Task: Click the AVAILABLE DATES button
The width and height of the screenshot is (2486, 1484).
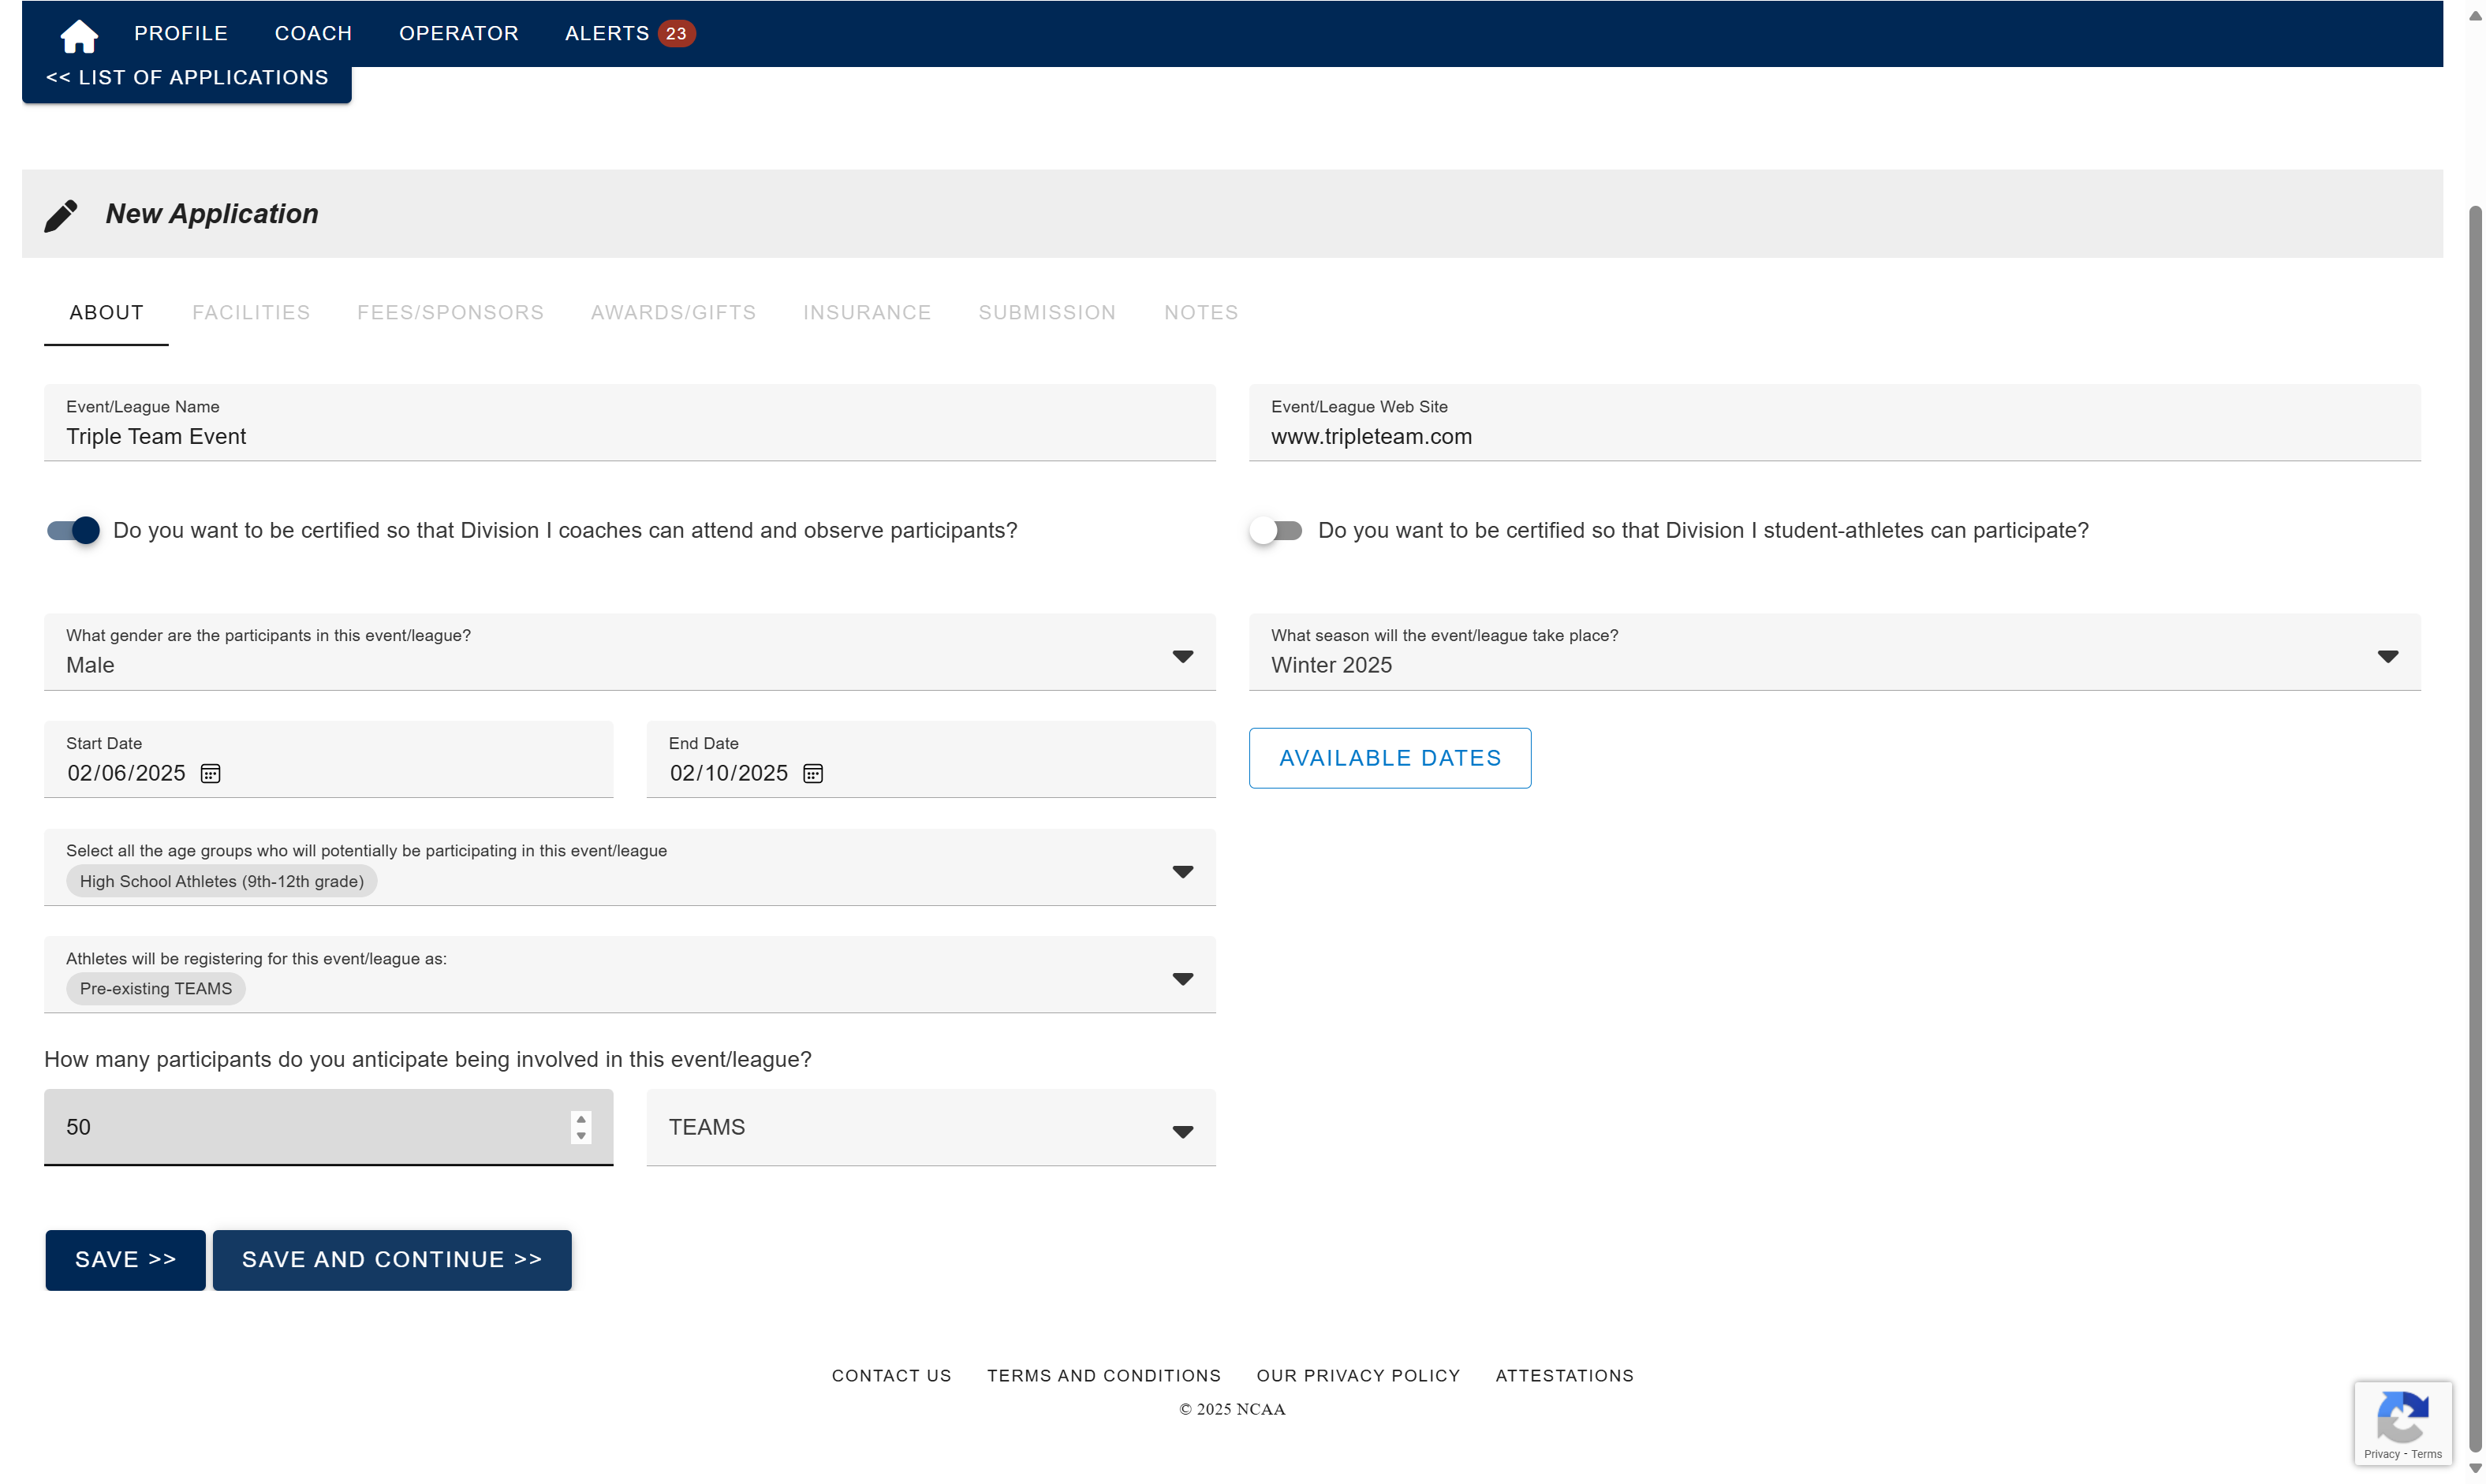Action: (1390, 758)
